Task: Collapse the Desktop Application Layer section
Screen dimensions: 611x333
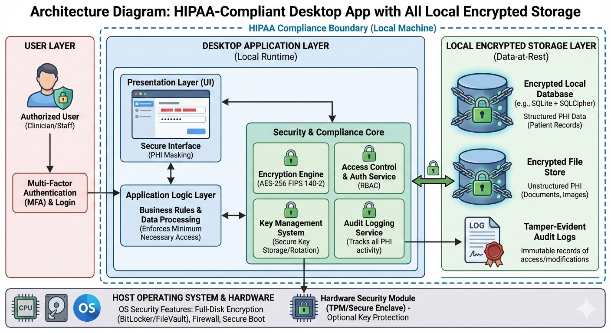Action: point(266,46)
